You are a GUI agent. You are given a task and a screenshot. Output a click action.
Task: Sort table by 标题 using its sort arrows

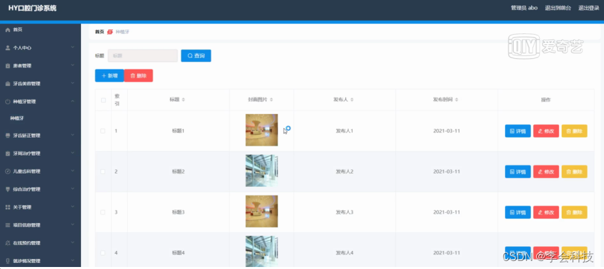pyautogui.click(x=183, y=100)
